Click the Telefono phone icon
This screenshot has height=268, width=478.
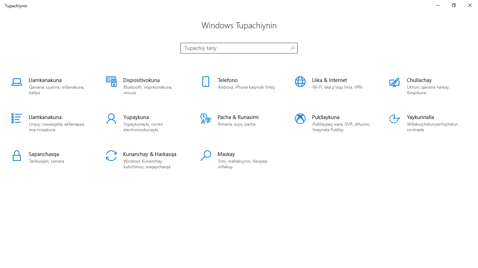(206, 82)
